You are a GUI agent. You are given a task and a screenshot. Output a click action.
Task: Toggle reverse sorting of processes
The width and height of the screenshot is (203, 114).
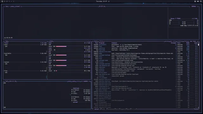(180, 41)
